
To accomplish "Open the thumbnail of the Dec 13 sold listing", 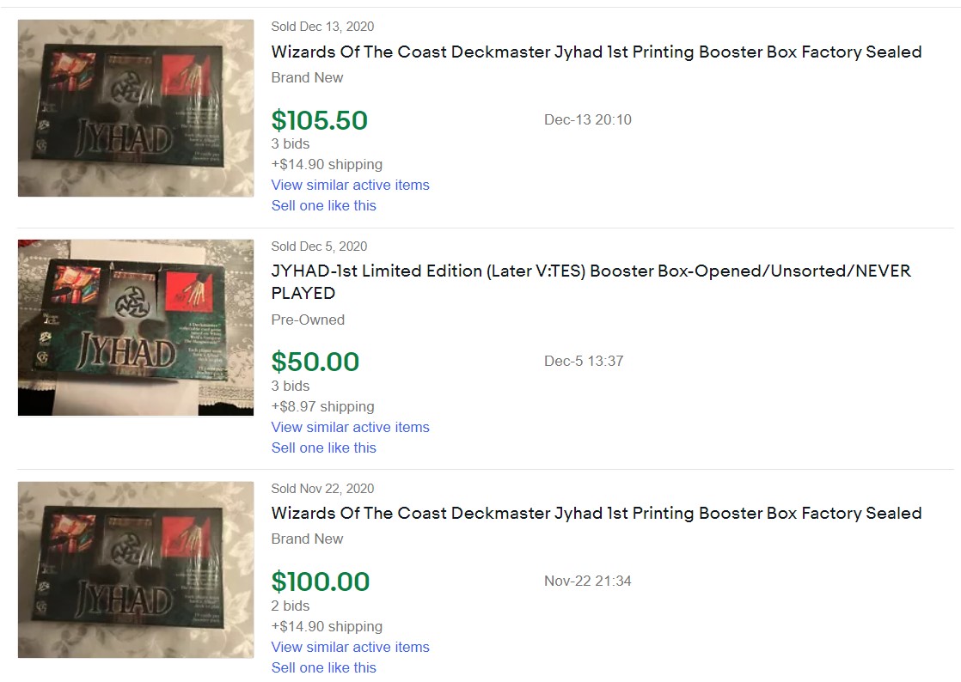I will coord(136,108).
